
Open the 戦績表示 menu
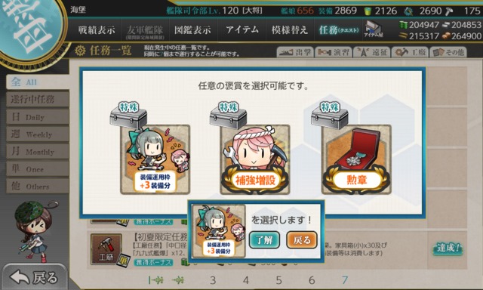click(97, 30)
